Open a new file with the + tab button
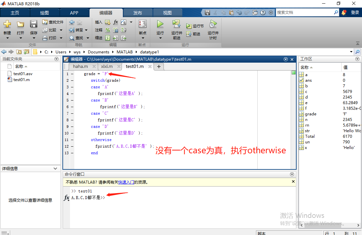 tap(159, 67)
